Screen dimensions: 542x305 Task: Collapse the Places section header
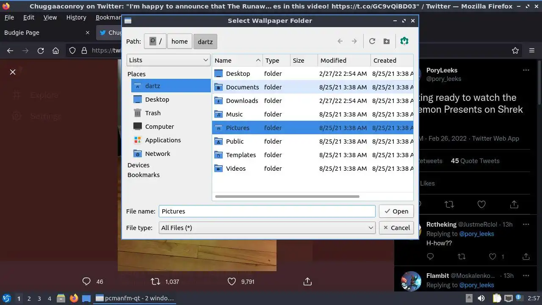(x=136, y=74)
